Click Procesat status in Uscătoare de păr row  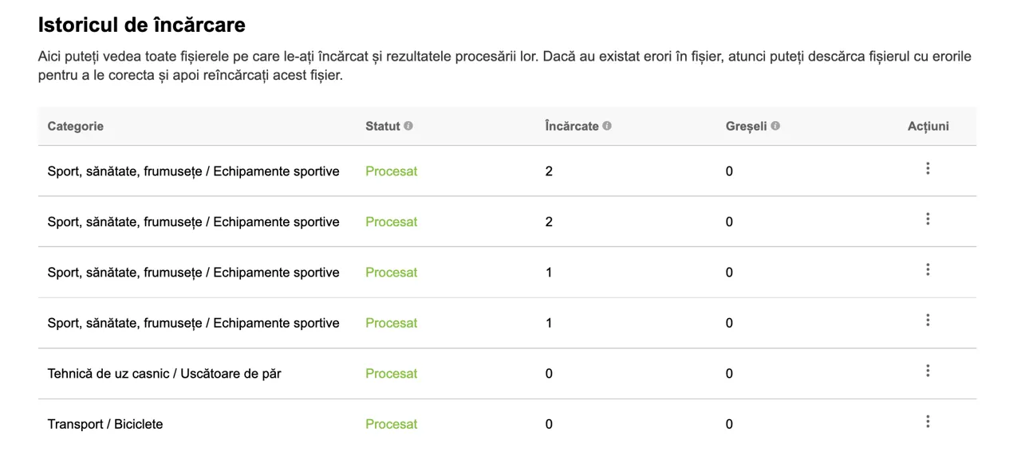pos(392,374)
